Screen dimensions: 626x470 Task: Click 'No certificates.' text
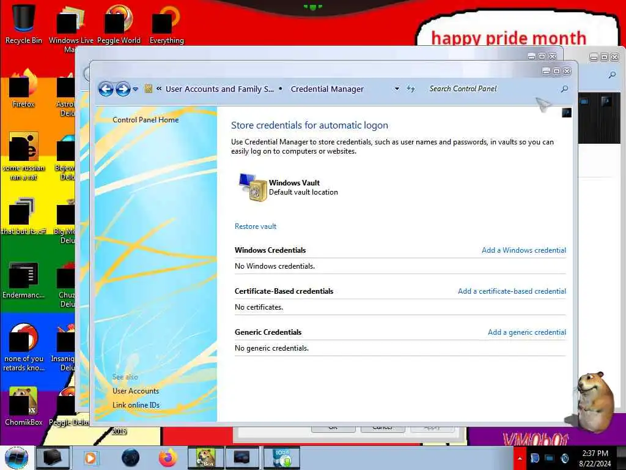[x=259, y=307]
